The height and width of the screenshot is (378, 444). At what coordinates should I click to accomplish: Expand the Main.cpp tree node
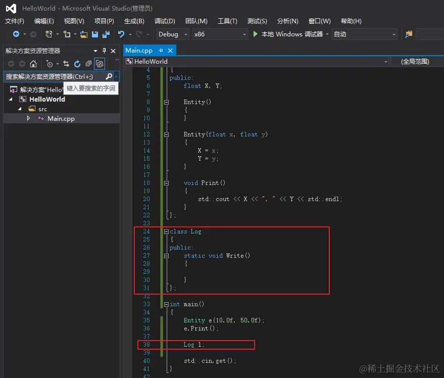pyautogui.click(x=28, y=118)
